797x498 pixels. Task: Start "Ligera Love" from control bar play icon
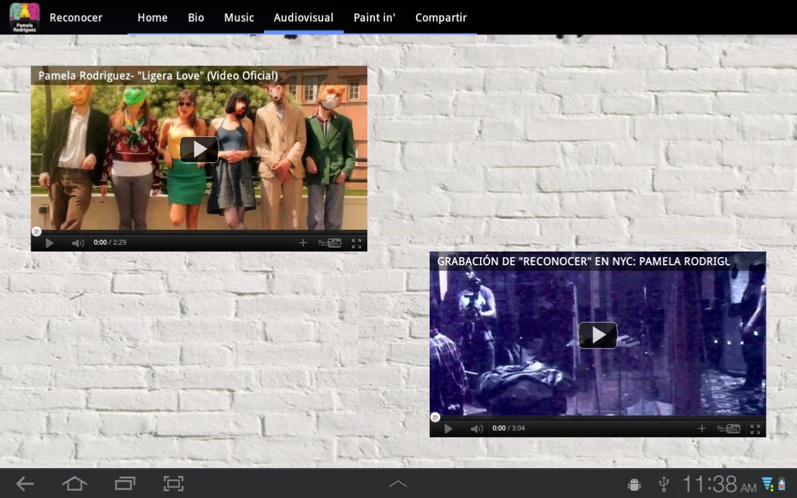(x=49, y=243)
